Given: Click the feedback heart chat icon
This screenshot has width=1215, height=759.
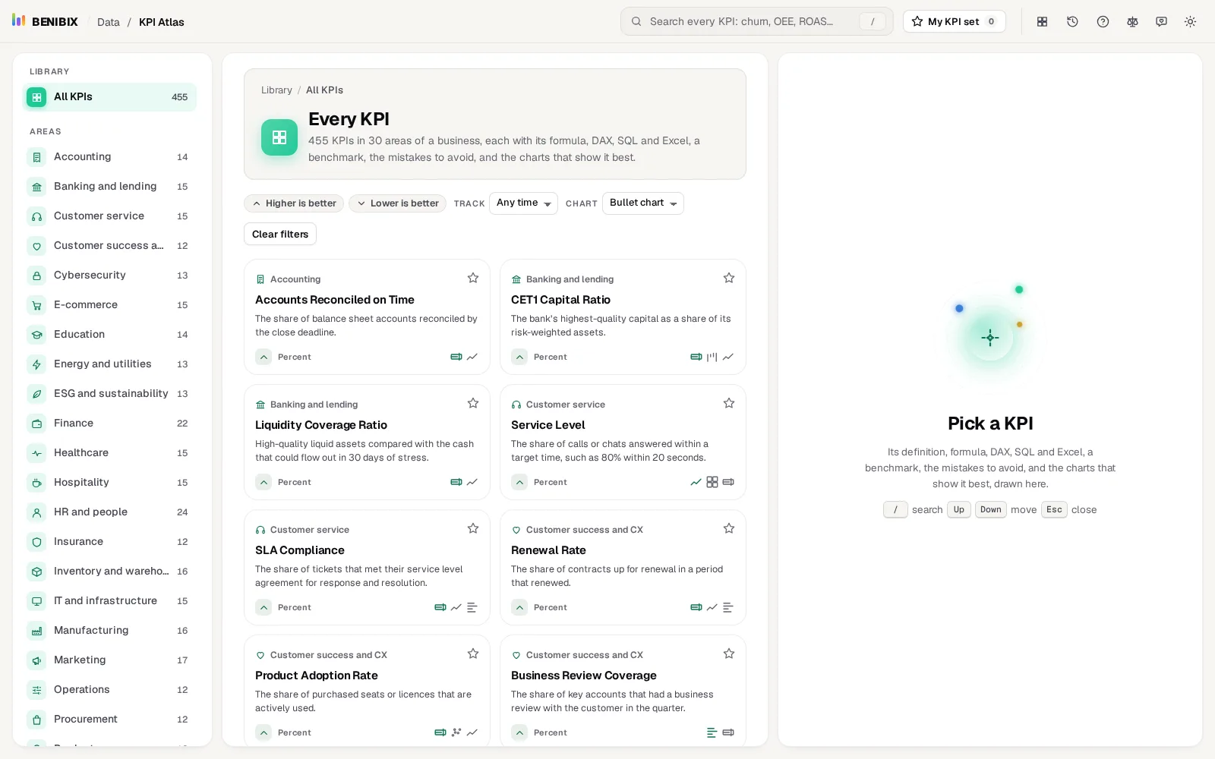Looking at the screenshot, I should tap(1161, 22).
